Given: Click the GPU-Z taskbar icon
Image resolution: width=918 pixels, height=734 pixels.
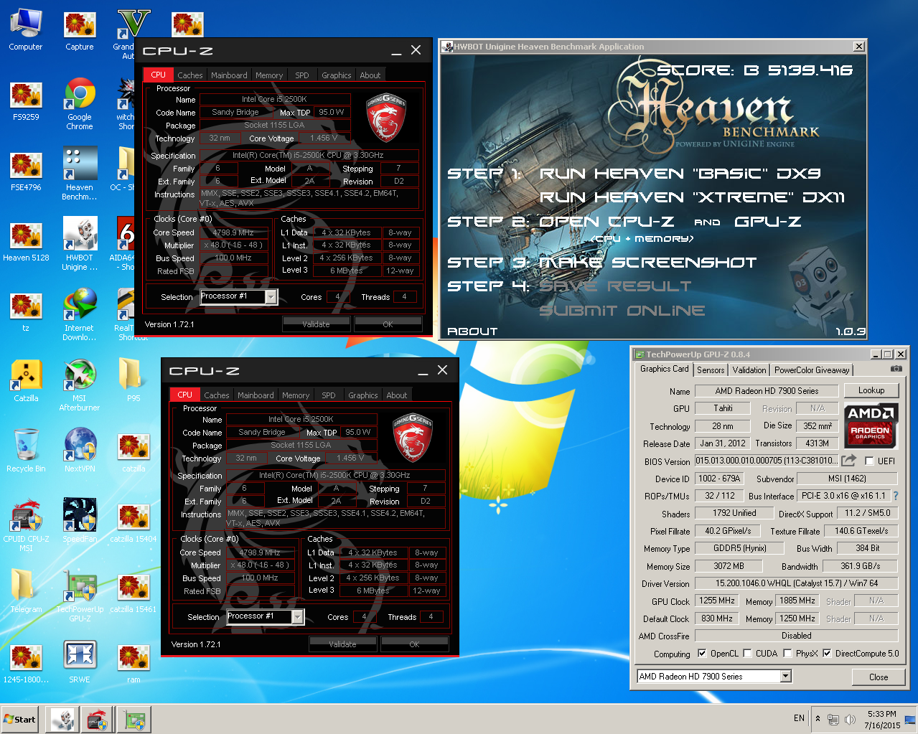Looking at the screenshot, I should [x=133, y=719].
